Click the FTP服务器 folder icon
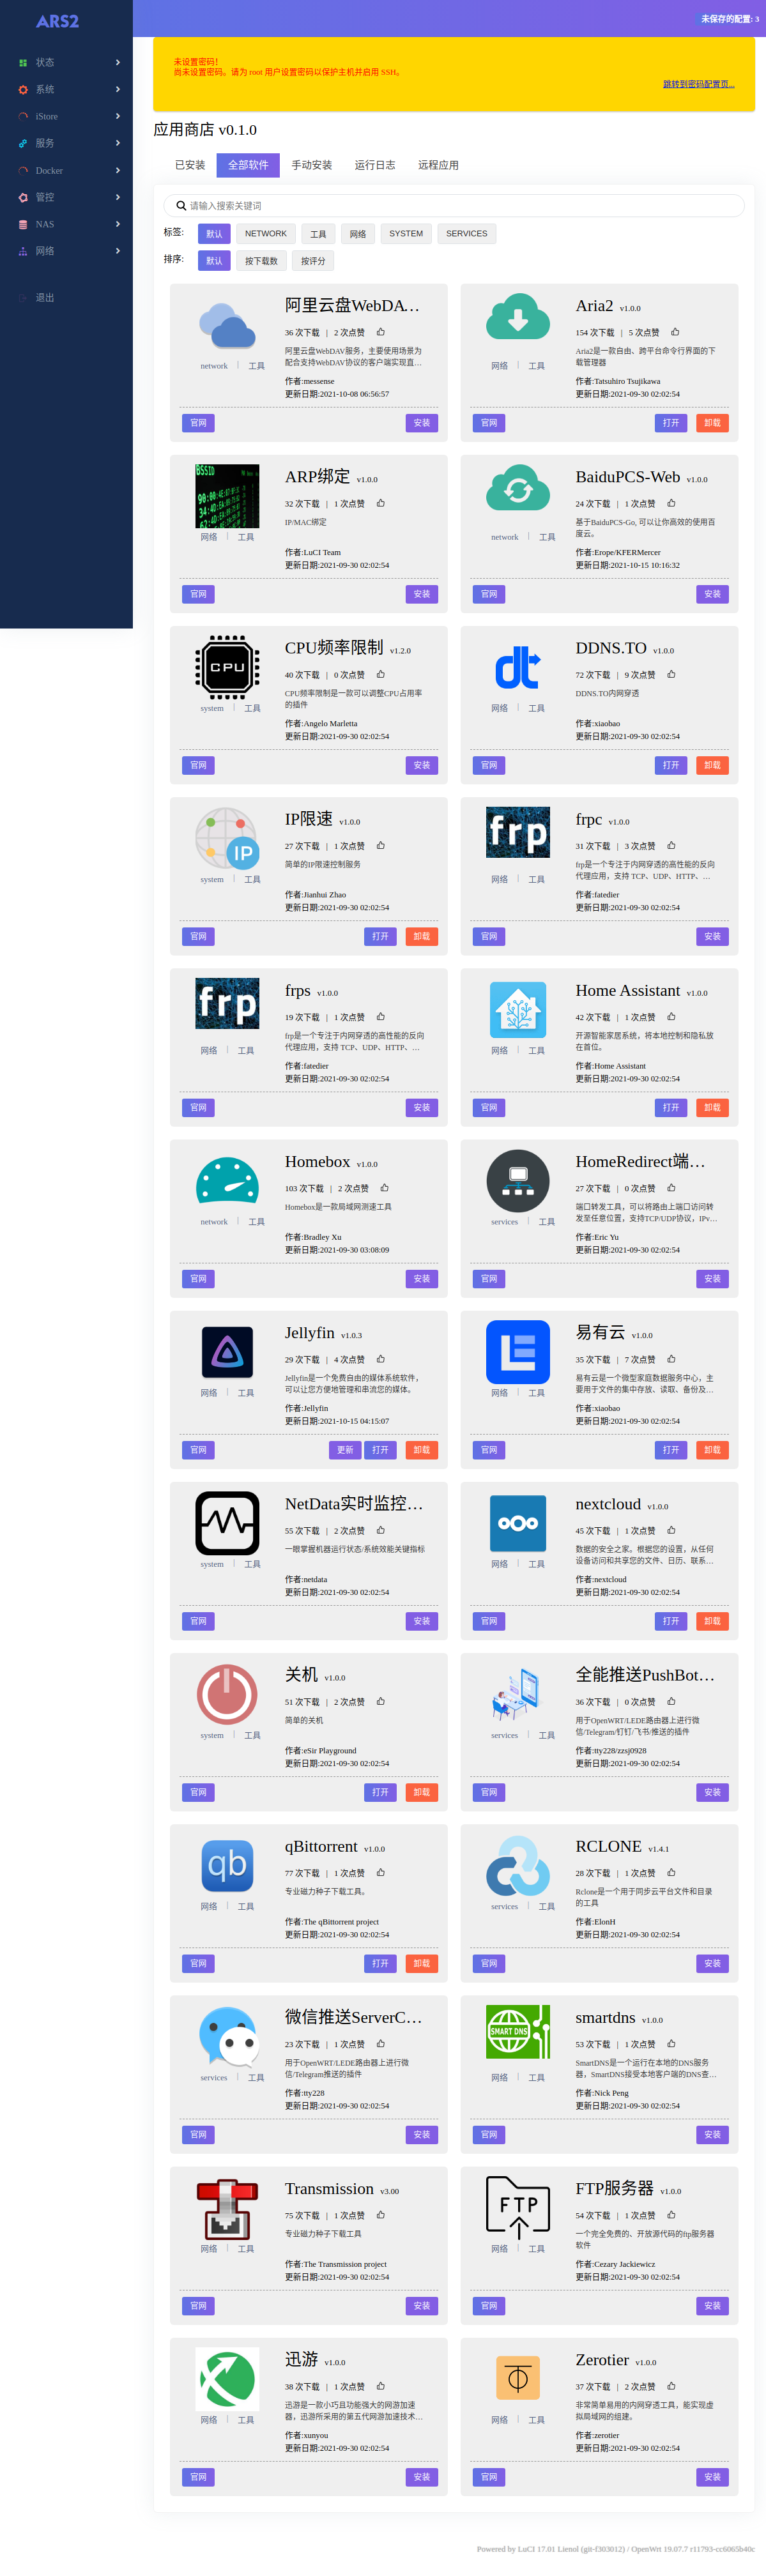This screenshot has width=766, height=2576. [x=518, y=2208]
